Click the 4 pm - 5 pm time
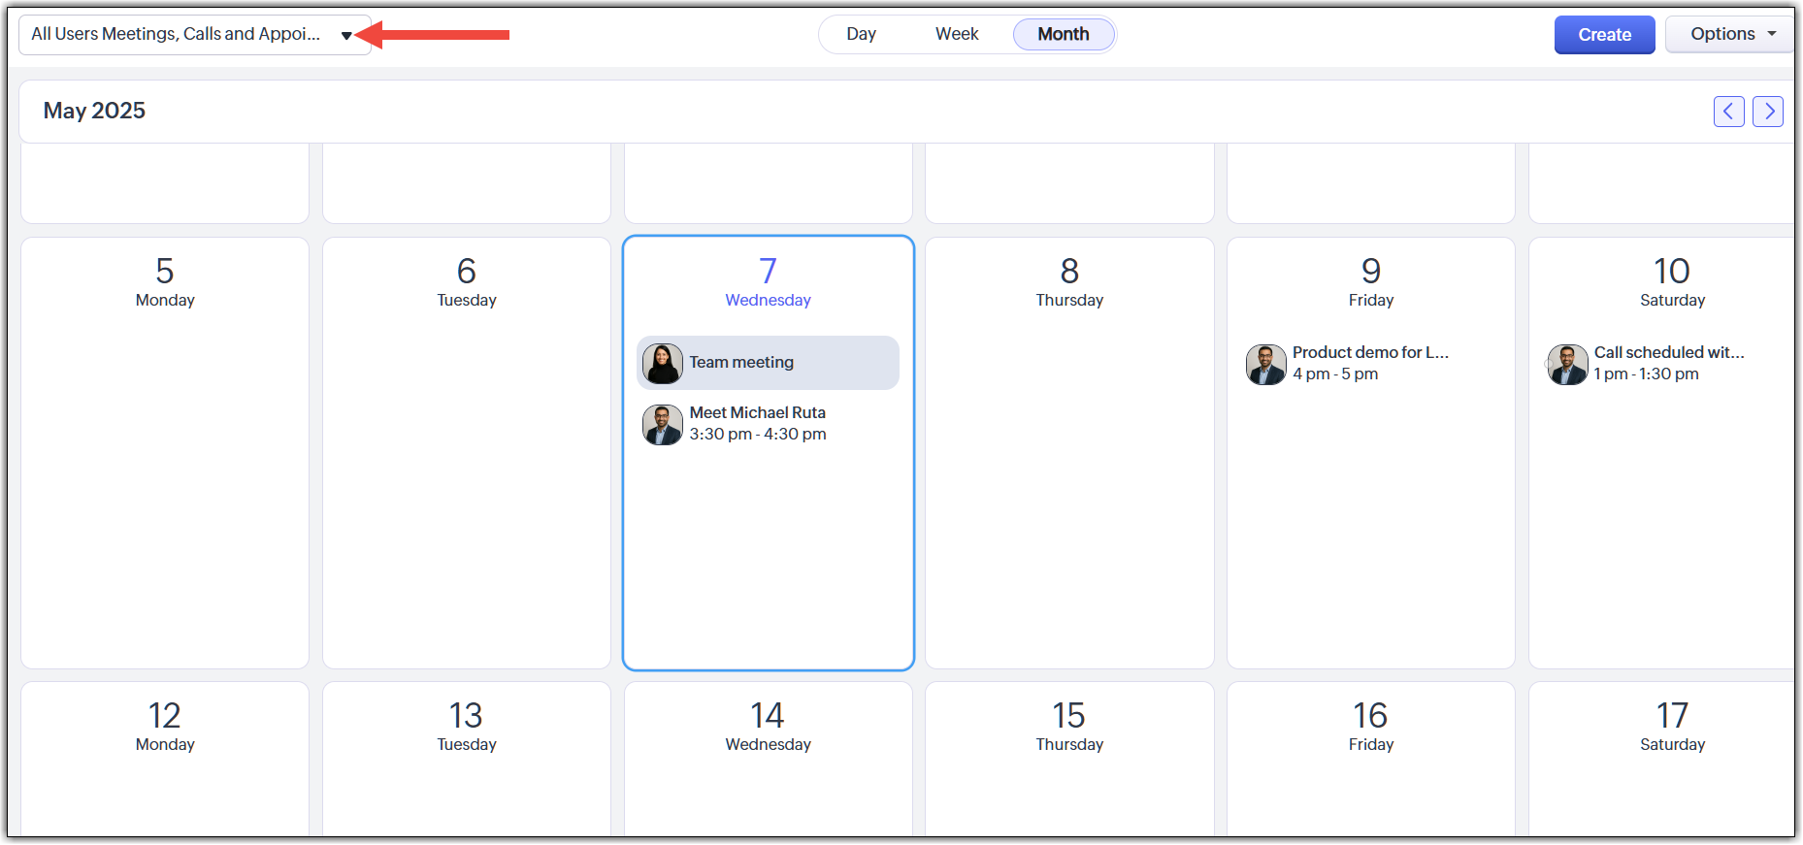1803x845 pixels. point(1335,374)
